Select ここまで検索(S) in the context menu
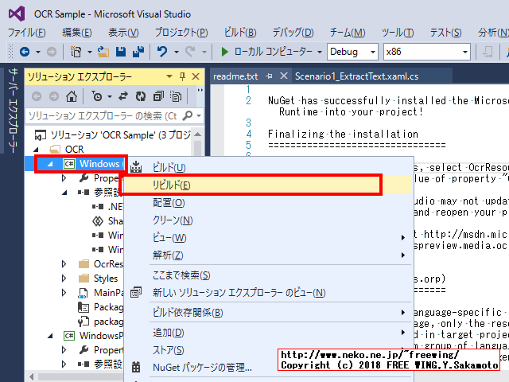The image size is (509, 382). pyautogui.click(x=269, y=275)
